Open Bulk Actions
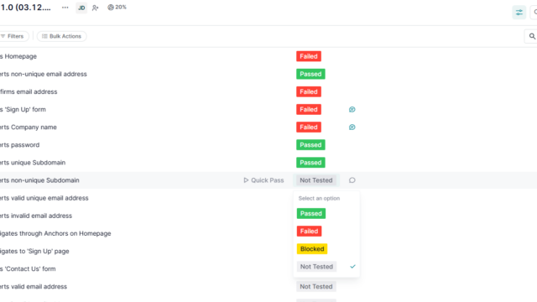 [61, 36]
